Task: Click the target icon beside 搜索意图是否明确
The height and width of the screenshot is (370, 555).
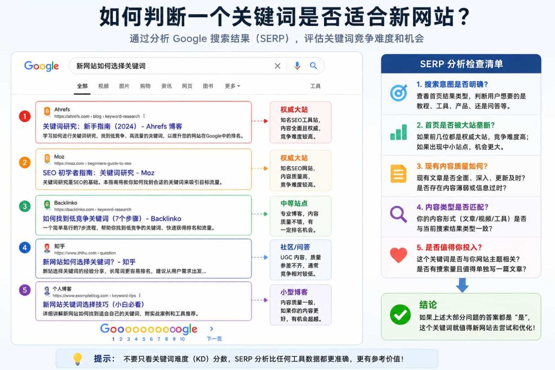Action: pos(398,93)
